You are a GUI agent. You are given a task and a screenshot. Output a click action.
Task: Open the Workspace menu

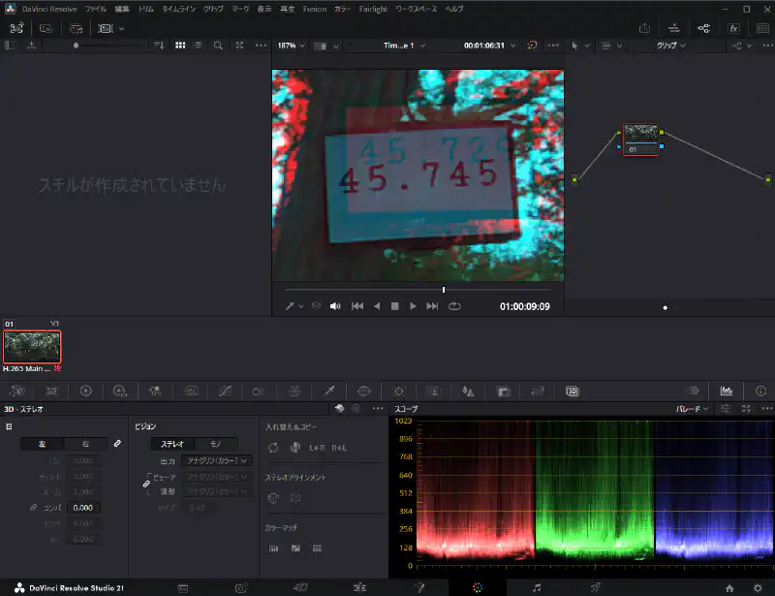click(x=417, y=9)
